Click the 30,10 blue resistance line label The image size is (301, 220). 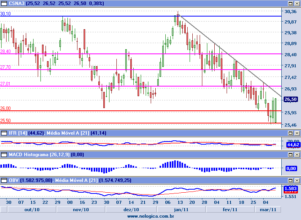[x=5, y=13]
